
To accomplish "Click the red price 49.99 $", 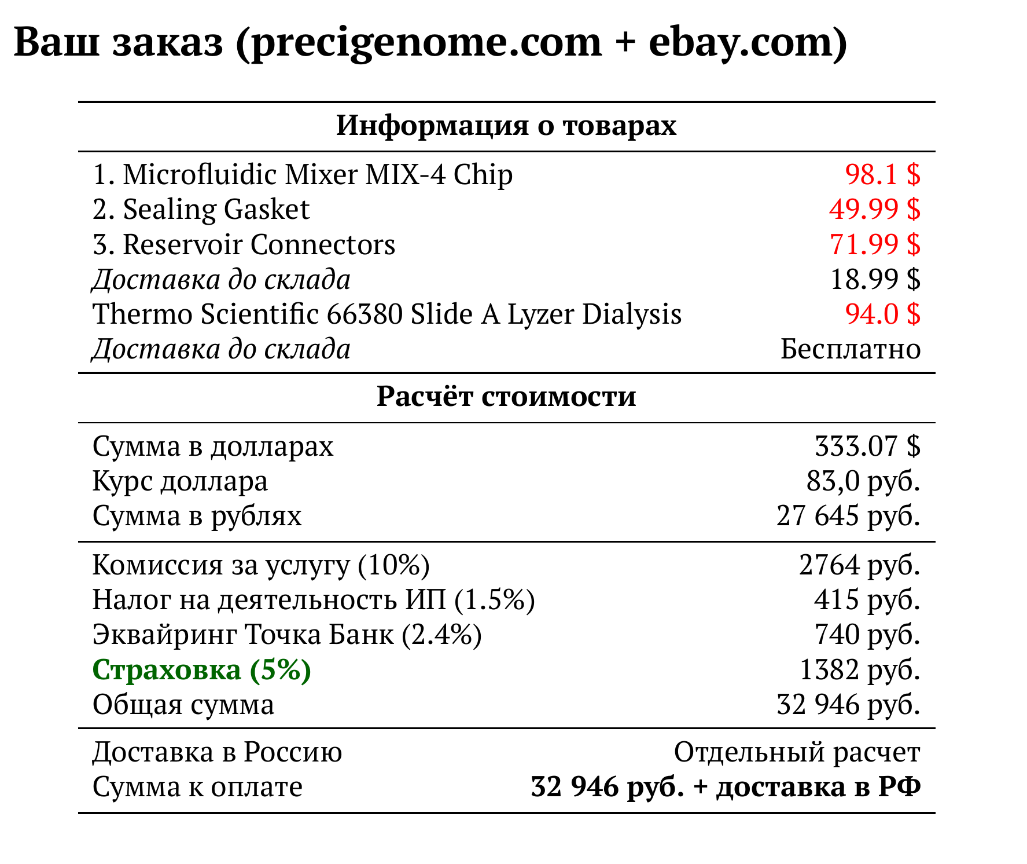I will 874,209.
